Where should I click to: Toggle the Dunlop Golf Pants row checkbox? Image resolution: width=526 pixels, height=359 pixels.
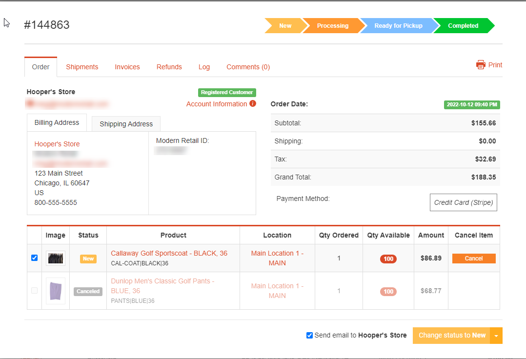point(34,290)
